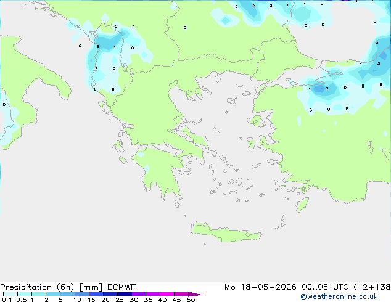The image size is (391, 302).
Task: Pick the purple swatch between 35 and 40
Action: 153,294
